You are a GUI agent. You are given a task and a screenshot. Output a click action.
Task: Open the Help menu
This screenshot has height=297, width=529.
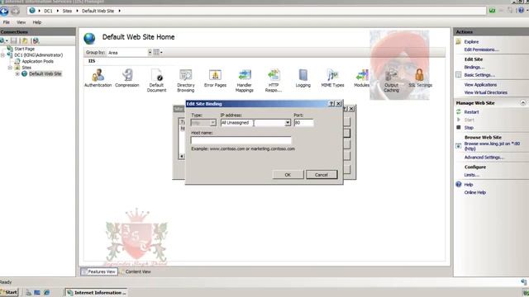(37, 22)
